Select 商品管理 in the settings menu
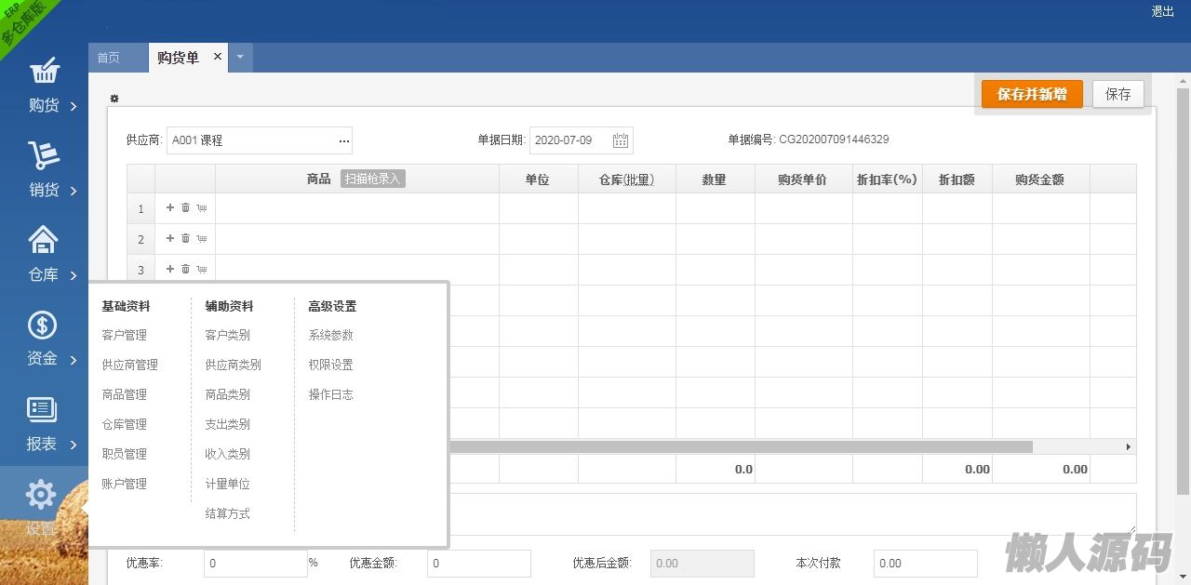 tap(125, 394)
